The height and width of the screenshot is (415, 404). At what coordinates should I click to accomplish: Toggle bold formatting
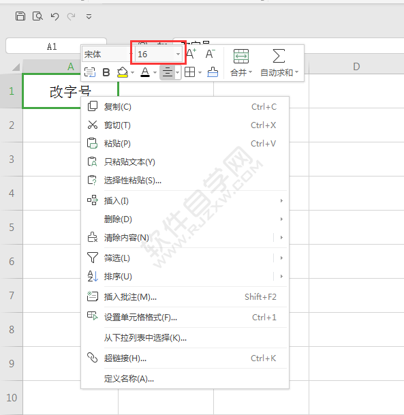tap(106, 72)
